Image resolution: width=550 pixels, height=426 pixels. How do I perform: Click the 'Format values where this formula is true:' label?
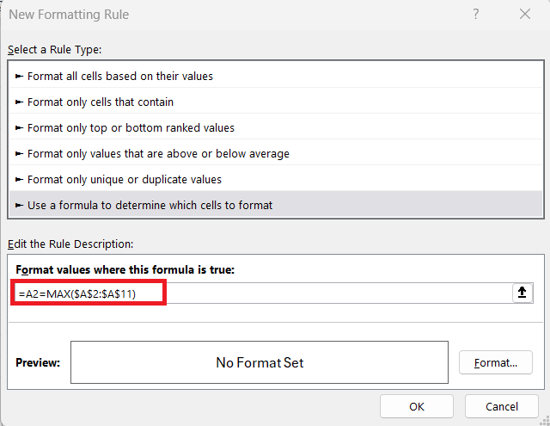pyautogui.click(x=125, y=269)
